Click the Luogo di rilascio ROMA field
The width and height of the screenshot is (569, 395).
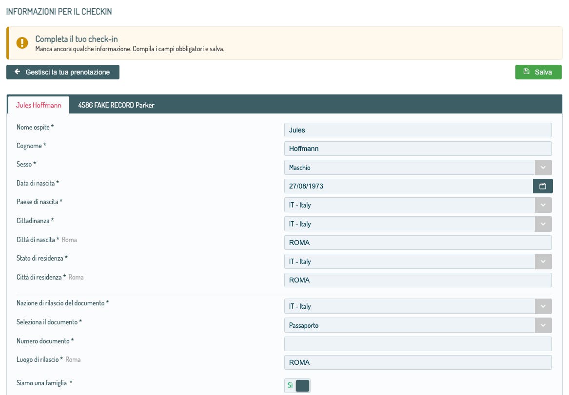tap(418, 362)
